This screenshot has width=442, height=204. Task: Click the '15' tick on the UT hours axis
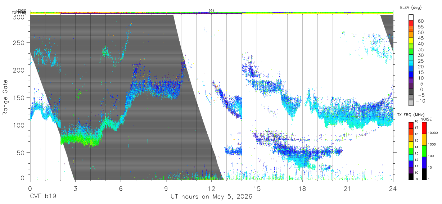[x=257, y=188]
